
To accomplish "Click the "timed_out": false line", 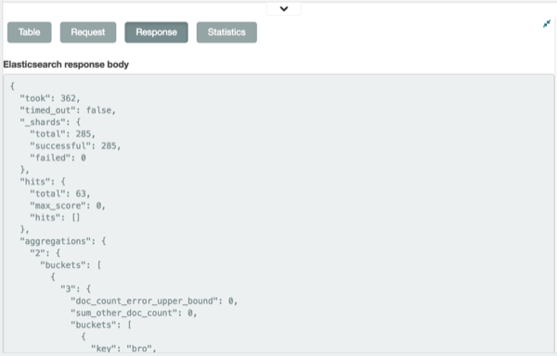I will pyautogui.click(x=68, y=110).
